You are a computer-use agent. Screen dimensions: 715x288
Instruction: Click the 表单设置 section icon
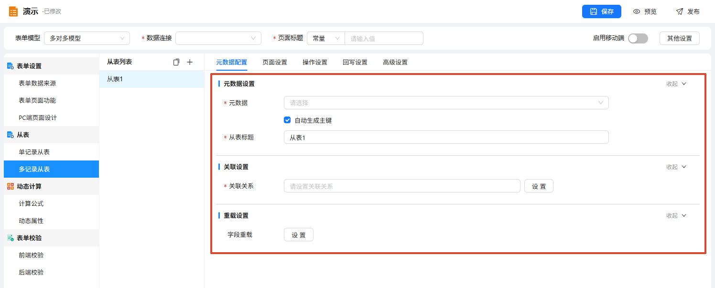11,66
